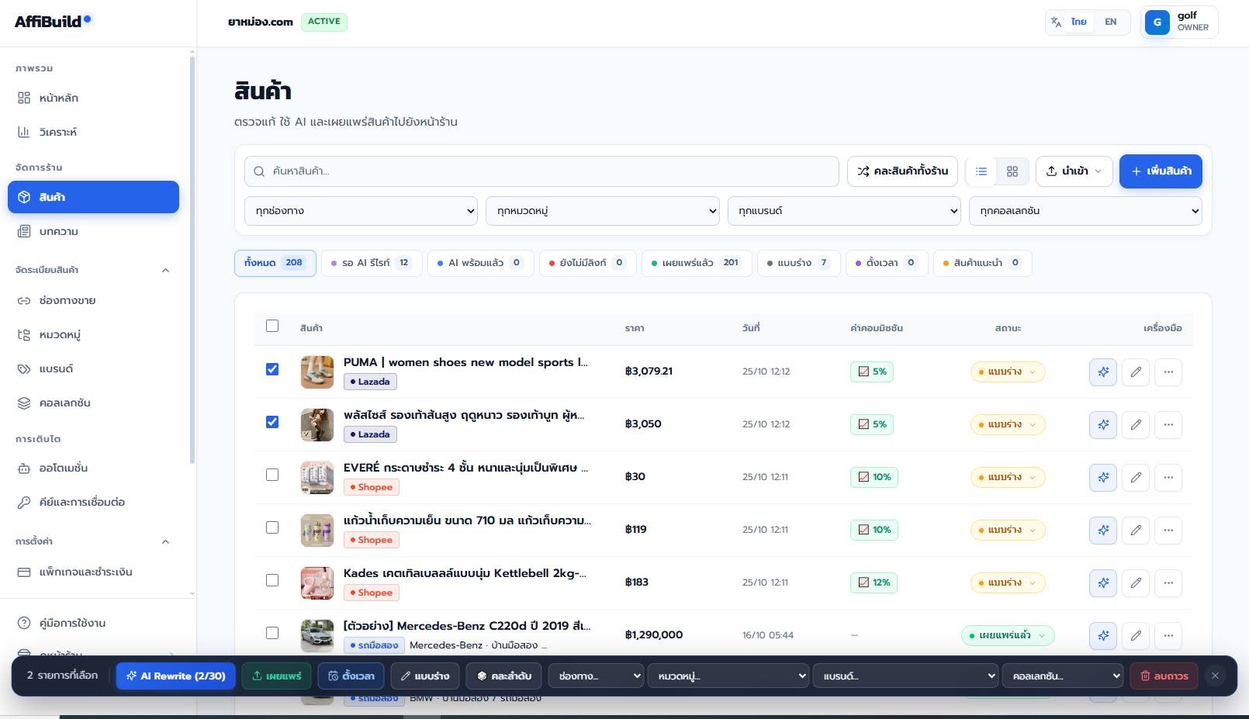Switch to grid view layout icon
Image resolution: width=1249 pixels, height=719 pixels.
[x=1012, y=171]
